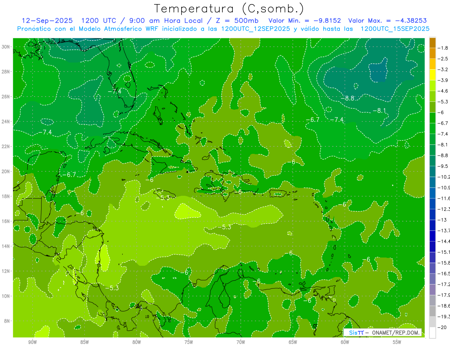450x347 pixels.
Task: Pick the orange swatch at top of colorbar
Action: point(432,43)
